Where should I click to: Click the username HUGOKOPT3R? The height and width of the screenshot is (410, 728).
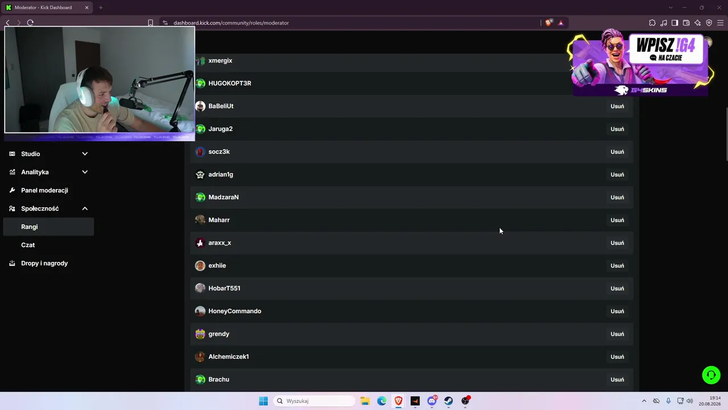pyautogui.click(x=230, y=83)
